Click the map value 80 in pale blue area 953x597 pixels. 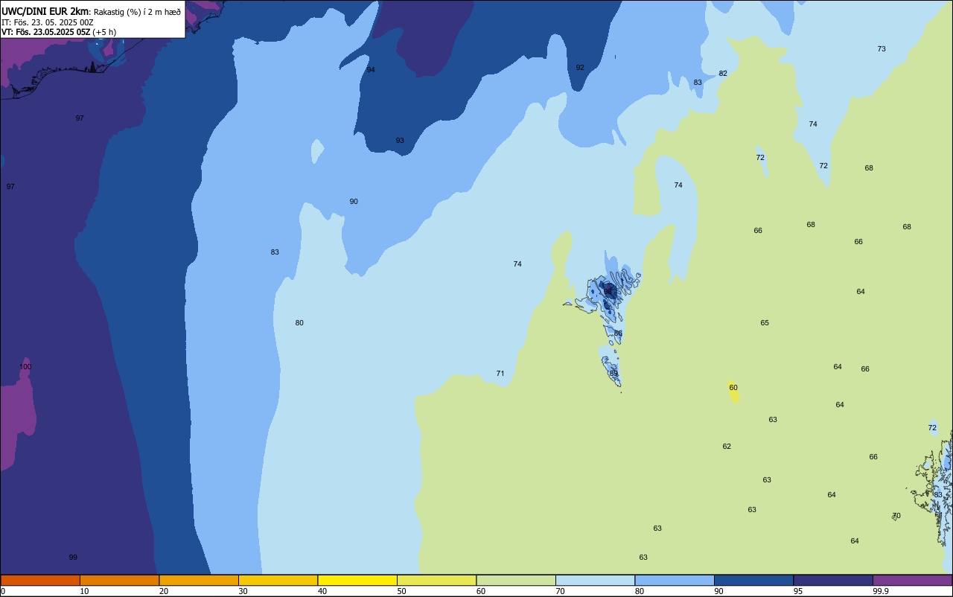pyautogui.click(x=299, y=323)
